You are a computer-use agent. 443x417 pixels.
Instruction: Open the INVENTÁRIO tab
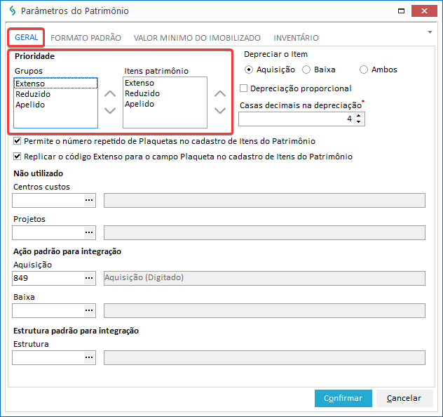(x=296, y=38)
